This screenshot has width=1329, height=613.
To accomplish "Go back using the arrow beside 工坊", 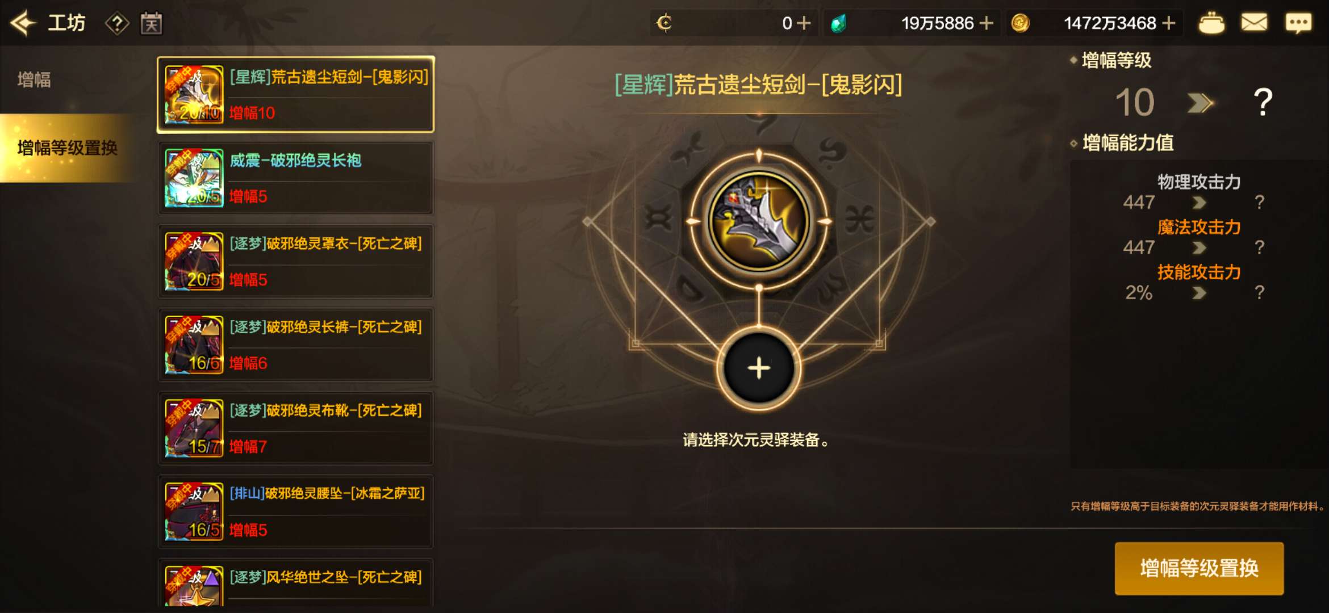I will pos(24,23).
